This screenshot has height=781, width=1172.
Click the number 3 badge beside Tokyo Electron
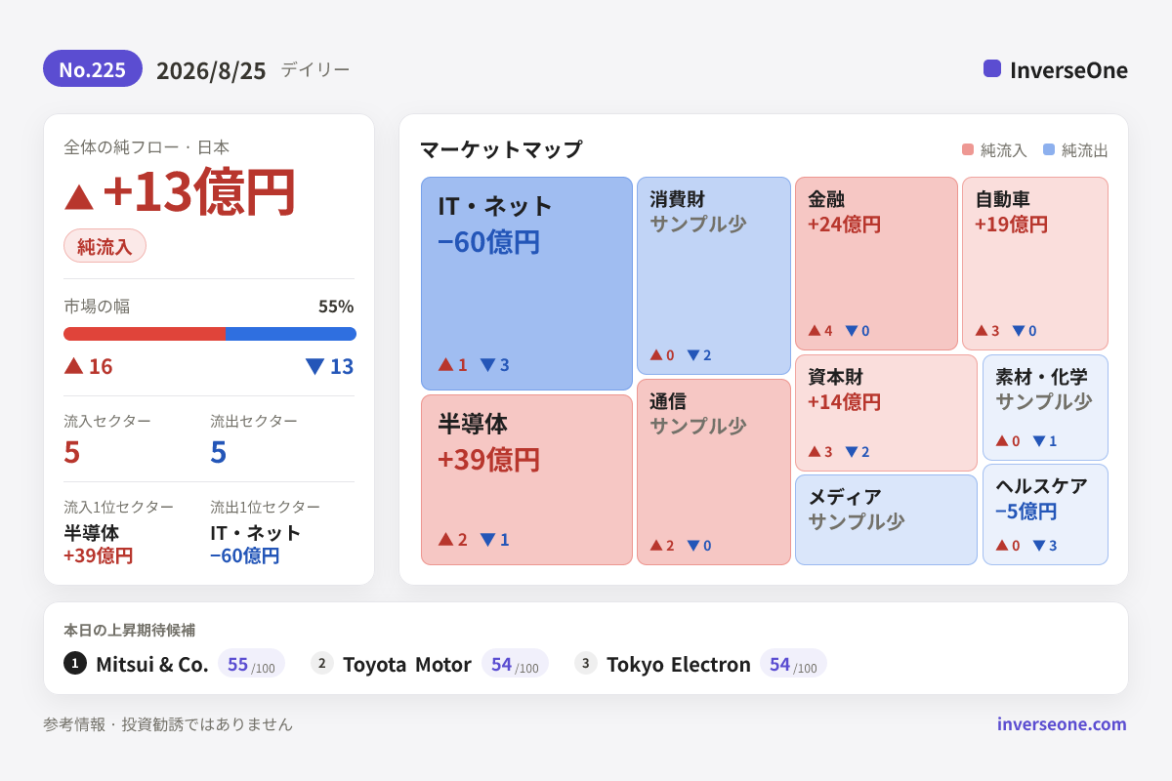pos(586,663)
